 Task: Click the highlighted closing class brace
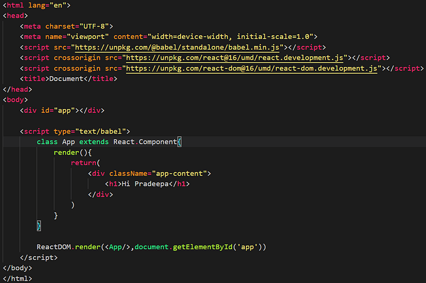pyautogui.click(x=38, y=226)
